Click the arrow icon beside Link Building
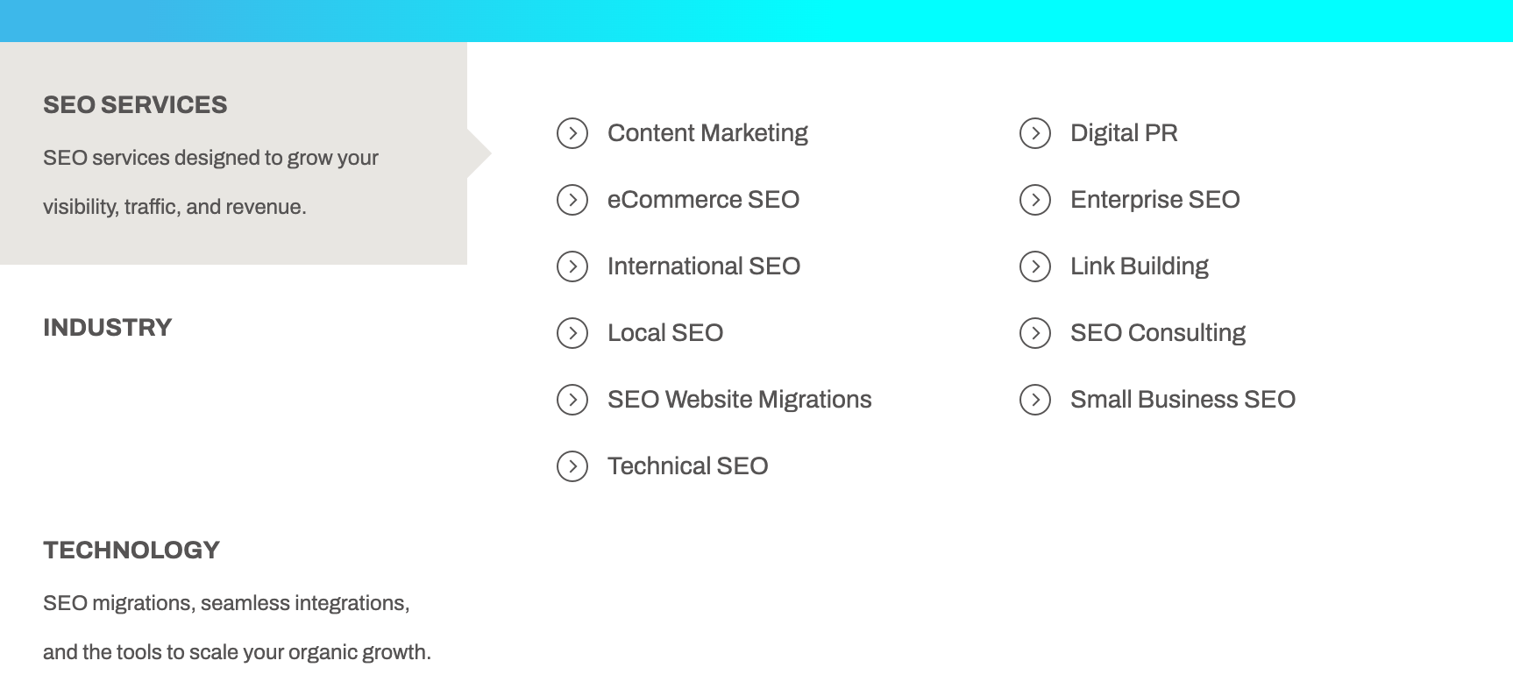The image size is (1513, 689). pyautogui.click(x=1035, y=266)
